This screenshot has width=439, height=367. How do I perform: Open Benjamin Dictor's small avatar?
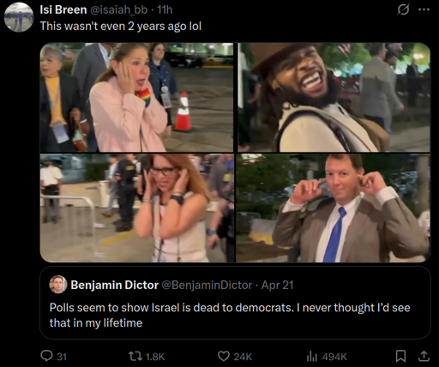(58, 285)
